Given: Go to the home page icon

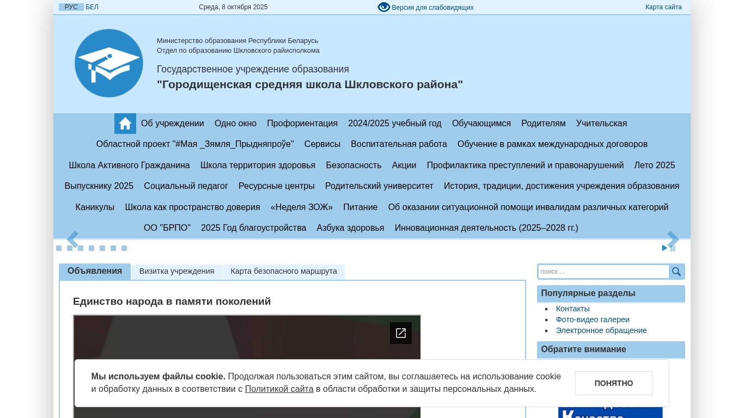Looking at the screenshot, I should tap(125, 124).
